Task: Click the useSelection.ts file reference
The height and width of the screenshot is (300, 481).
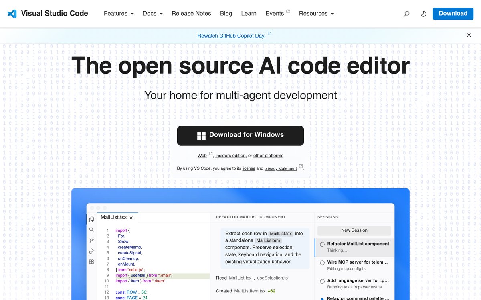Action: [x=272, y=278]
